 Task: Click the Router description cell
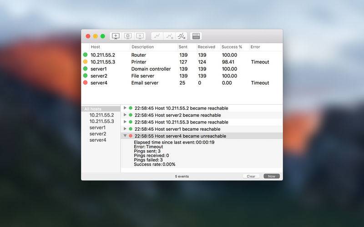coord(139,55)
